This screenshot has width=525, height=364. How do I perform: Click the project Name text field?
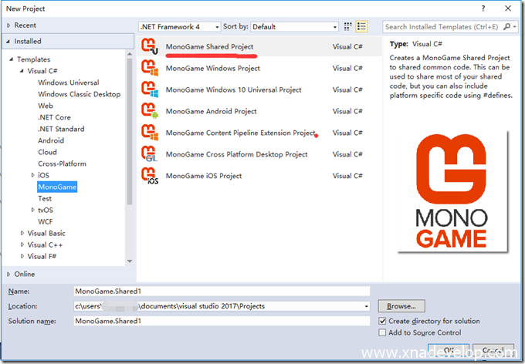[x=221, y=292]
